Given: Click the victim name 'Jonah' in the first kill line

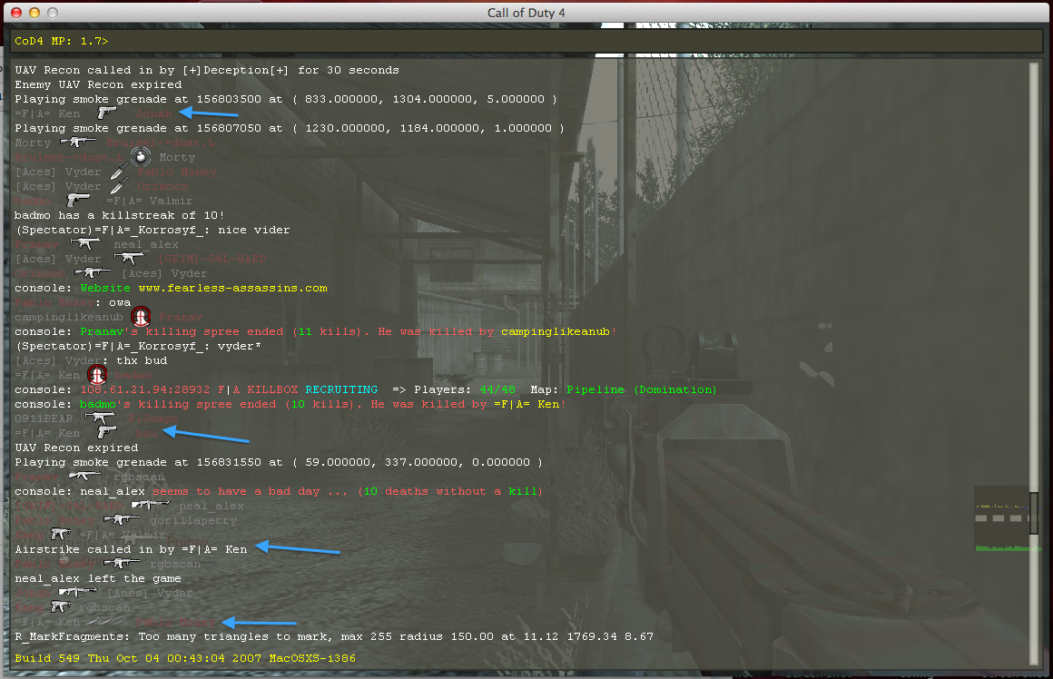Looking at the screenshot, I should (153, 113).
